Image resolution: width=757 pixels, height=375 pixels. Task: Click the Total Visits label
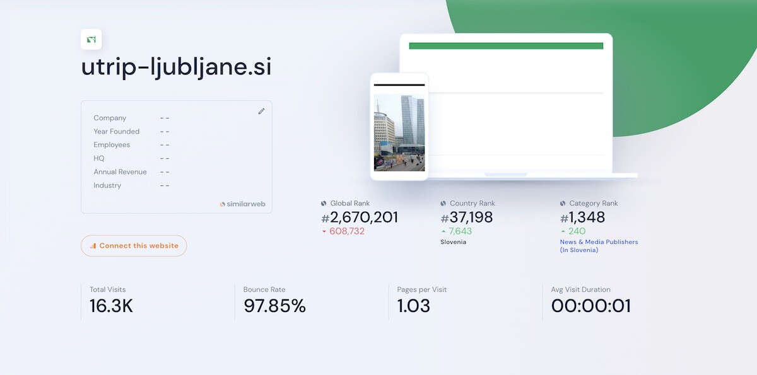point(107,290)
